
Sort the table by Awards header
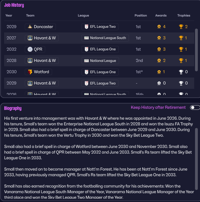[x=161, y=15]
